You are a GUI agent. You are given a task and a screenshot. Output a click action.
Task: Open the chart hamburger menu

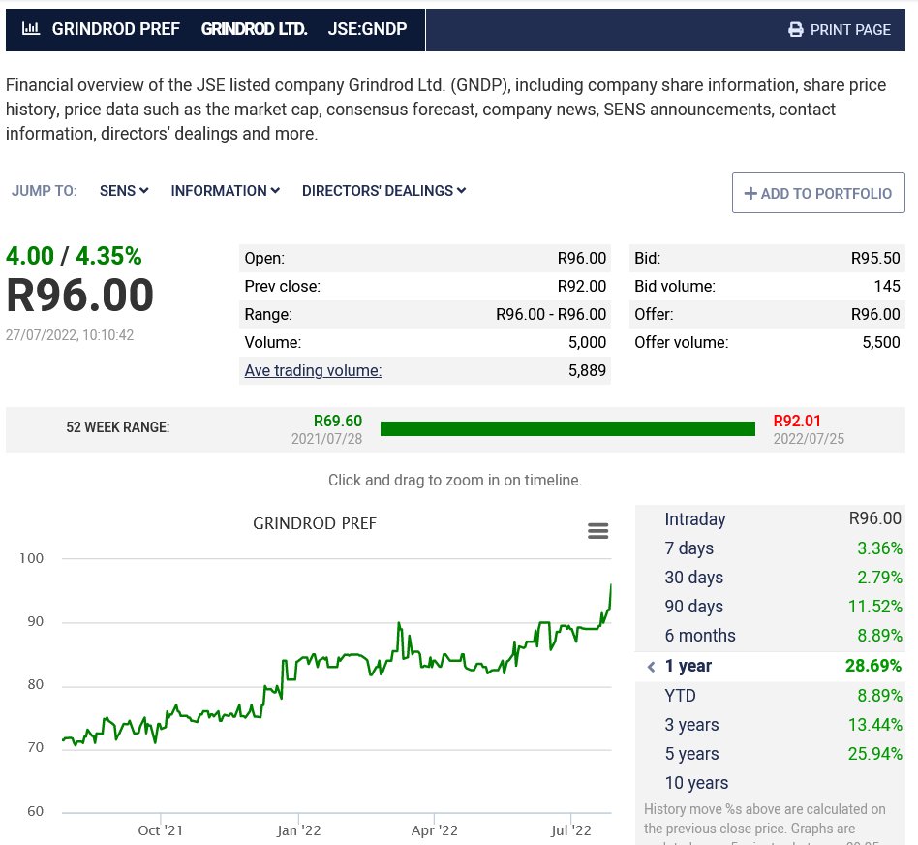pos(597,531)
